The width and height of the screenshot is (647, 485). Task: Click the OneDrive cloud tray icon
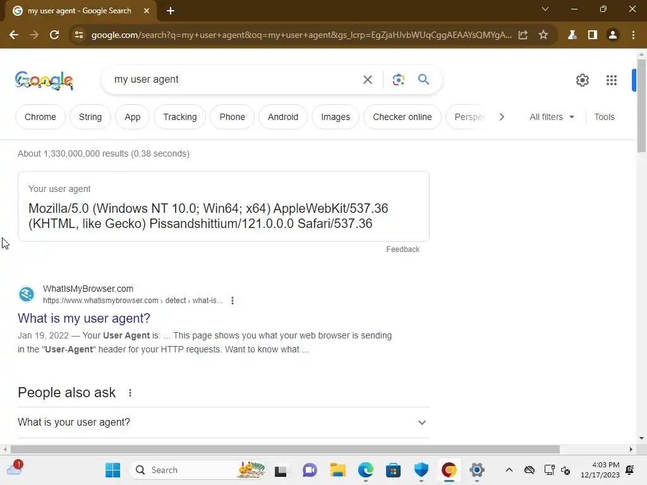coord(529,470)
